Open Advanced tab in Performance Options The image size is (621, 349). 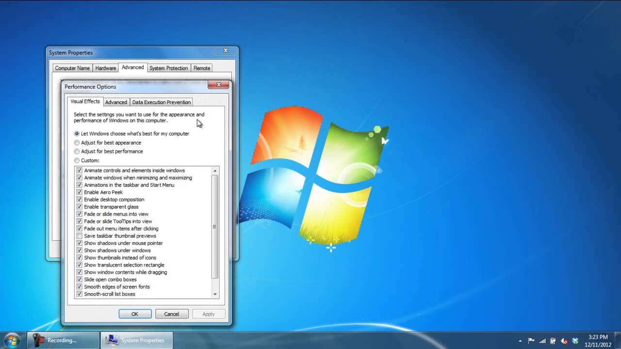click(116, 102)
